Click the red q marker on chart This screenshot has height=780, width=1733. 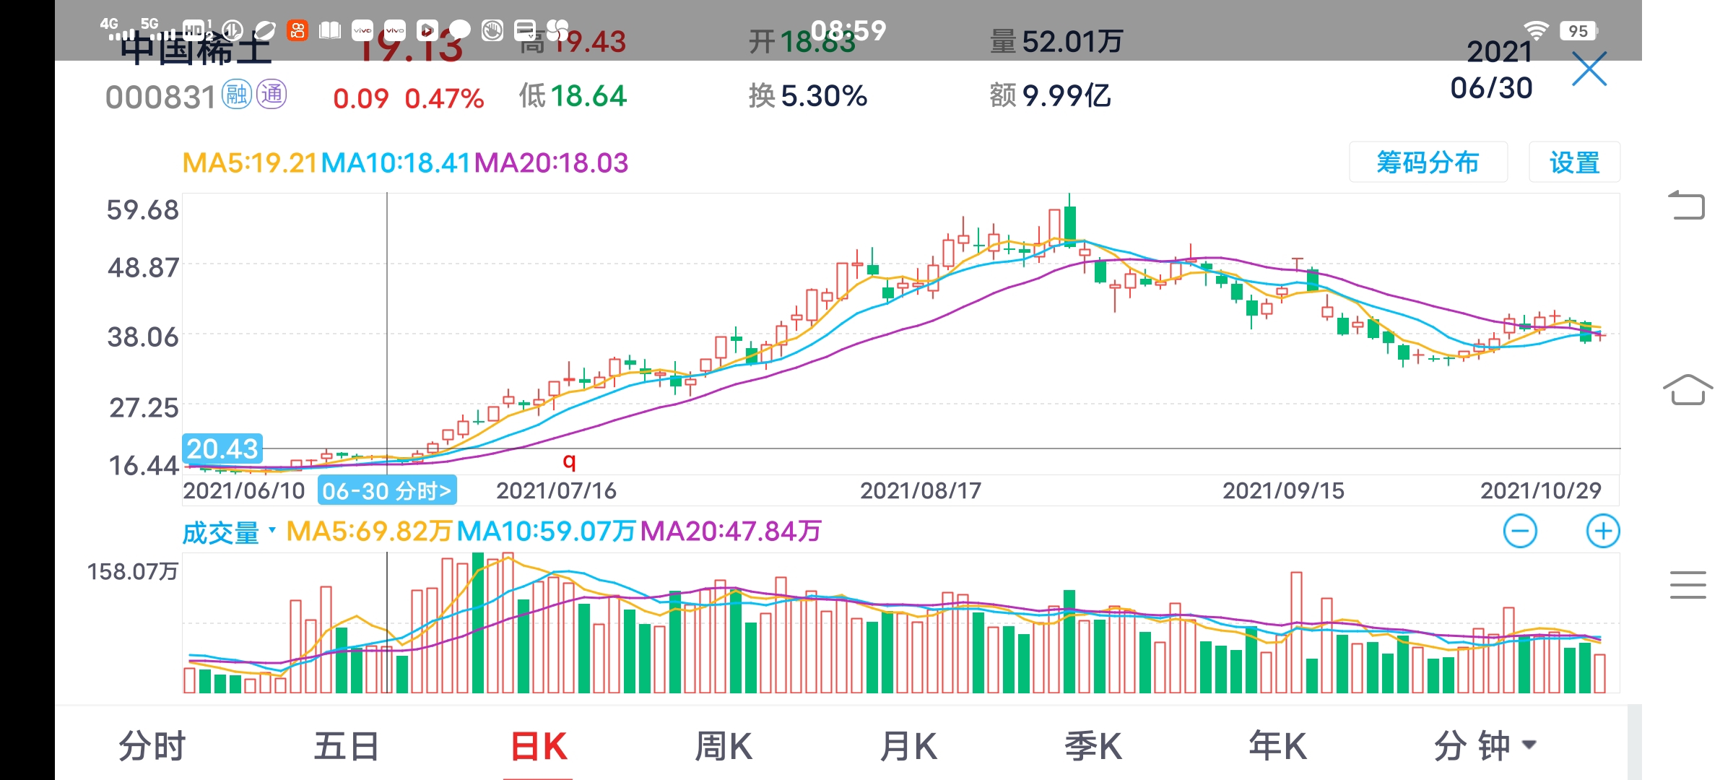tap(569, 460)
